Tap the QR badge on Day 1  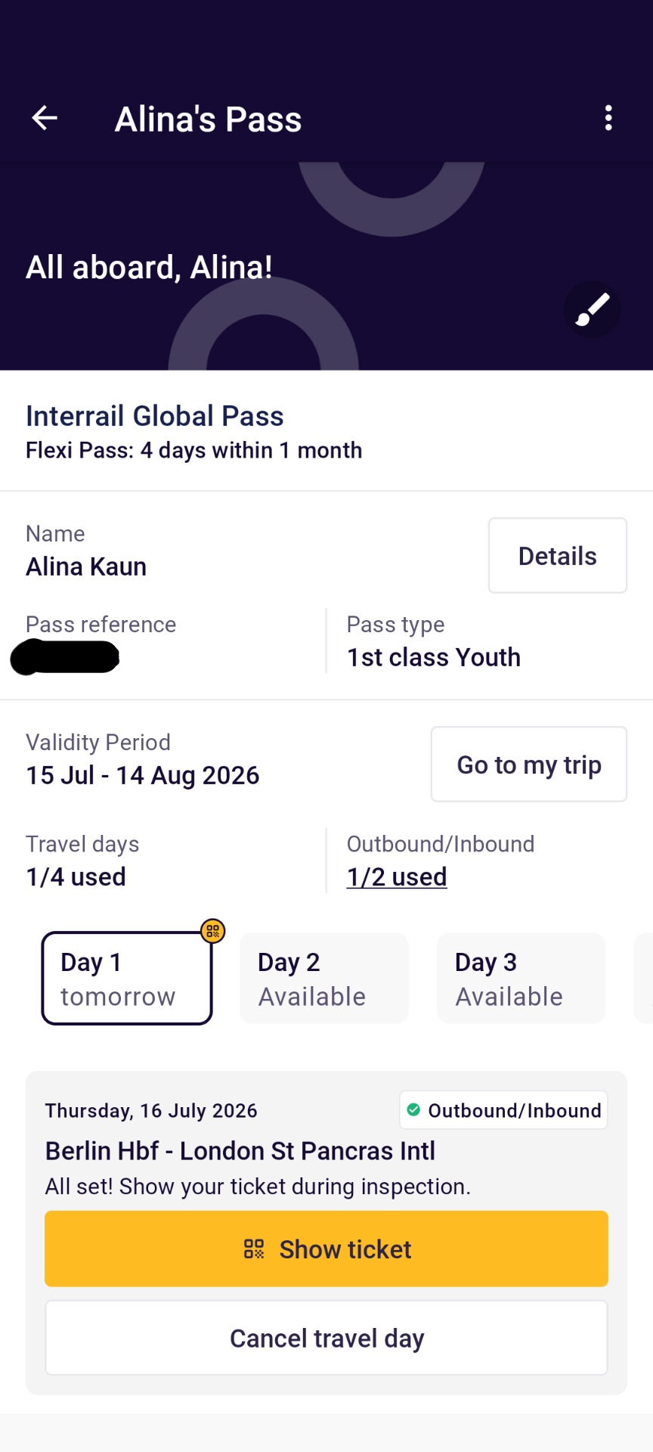(x=212, y=931)
